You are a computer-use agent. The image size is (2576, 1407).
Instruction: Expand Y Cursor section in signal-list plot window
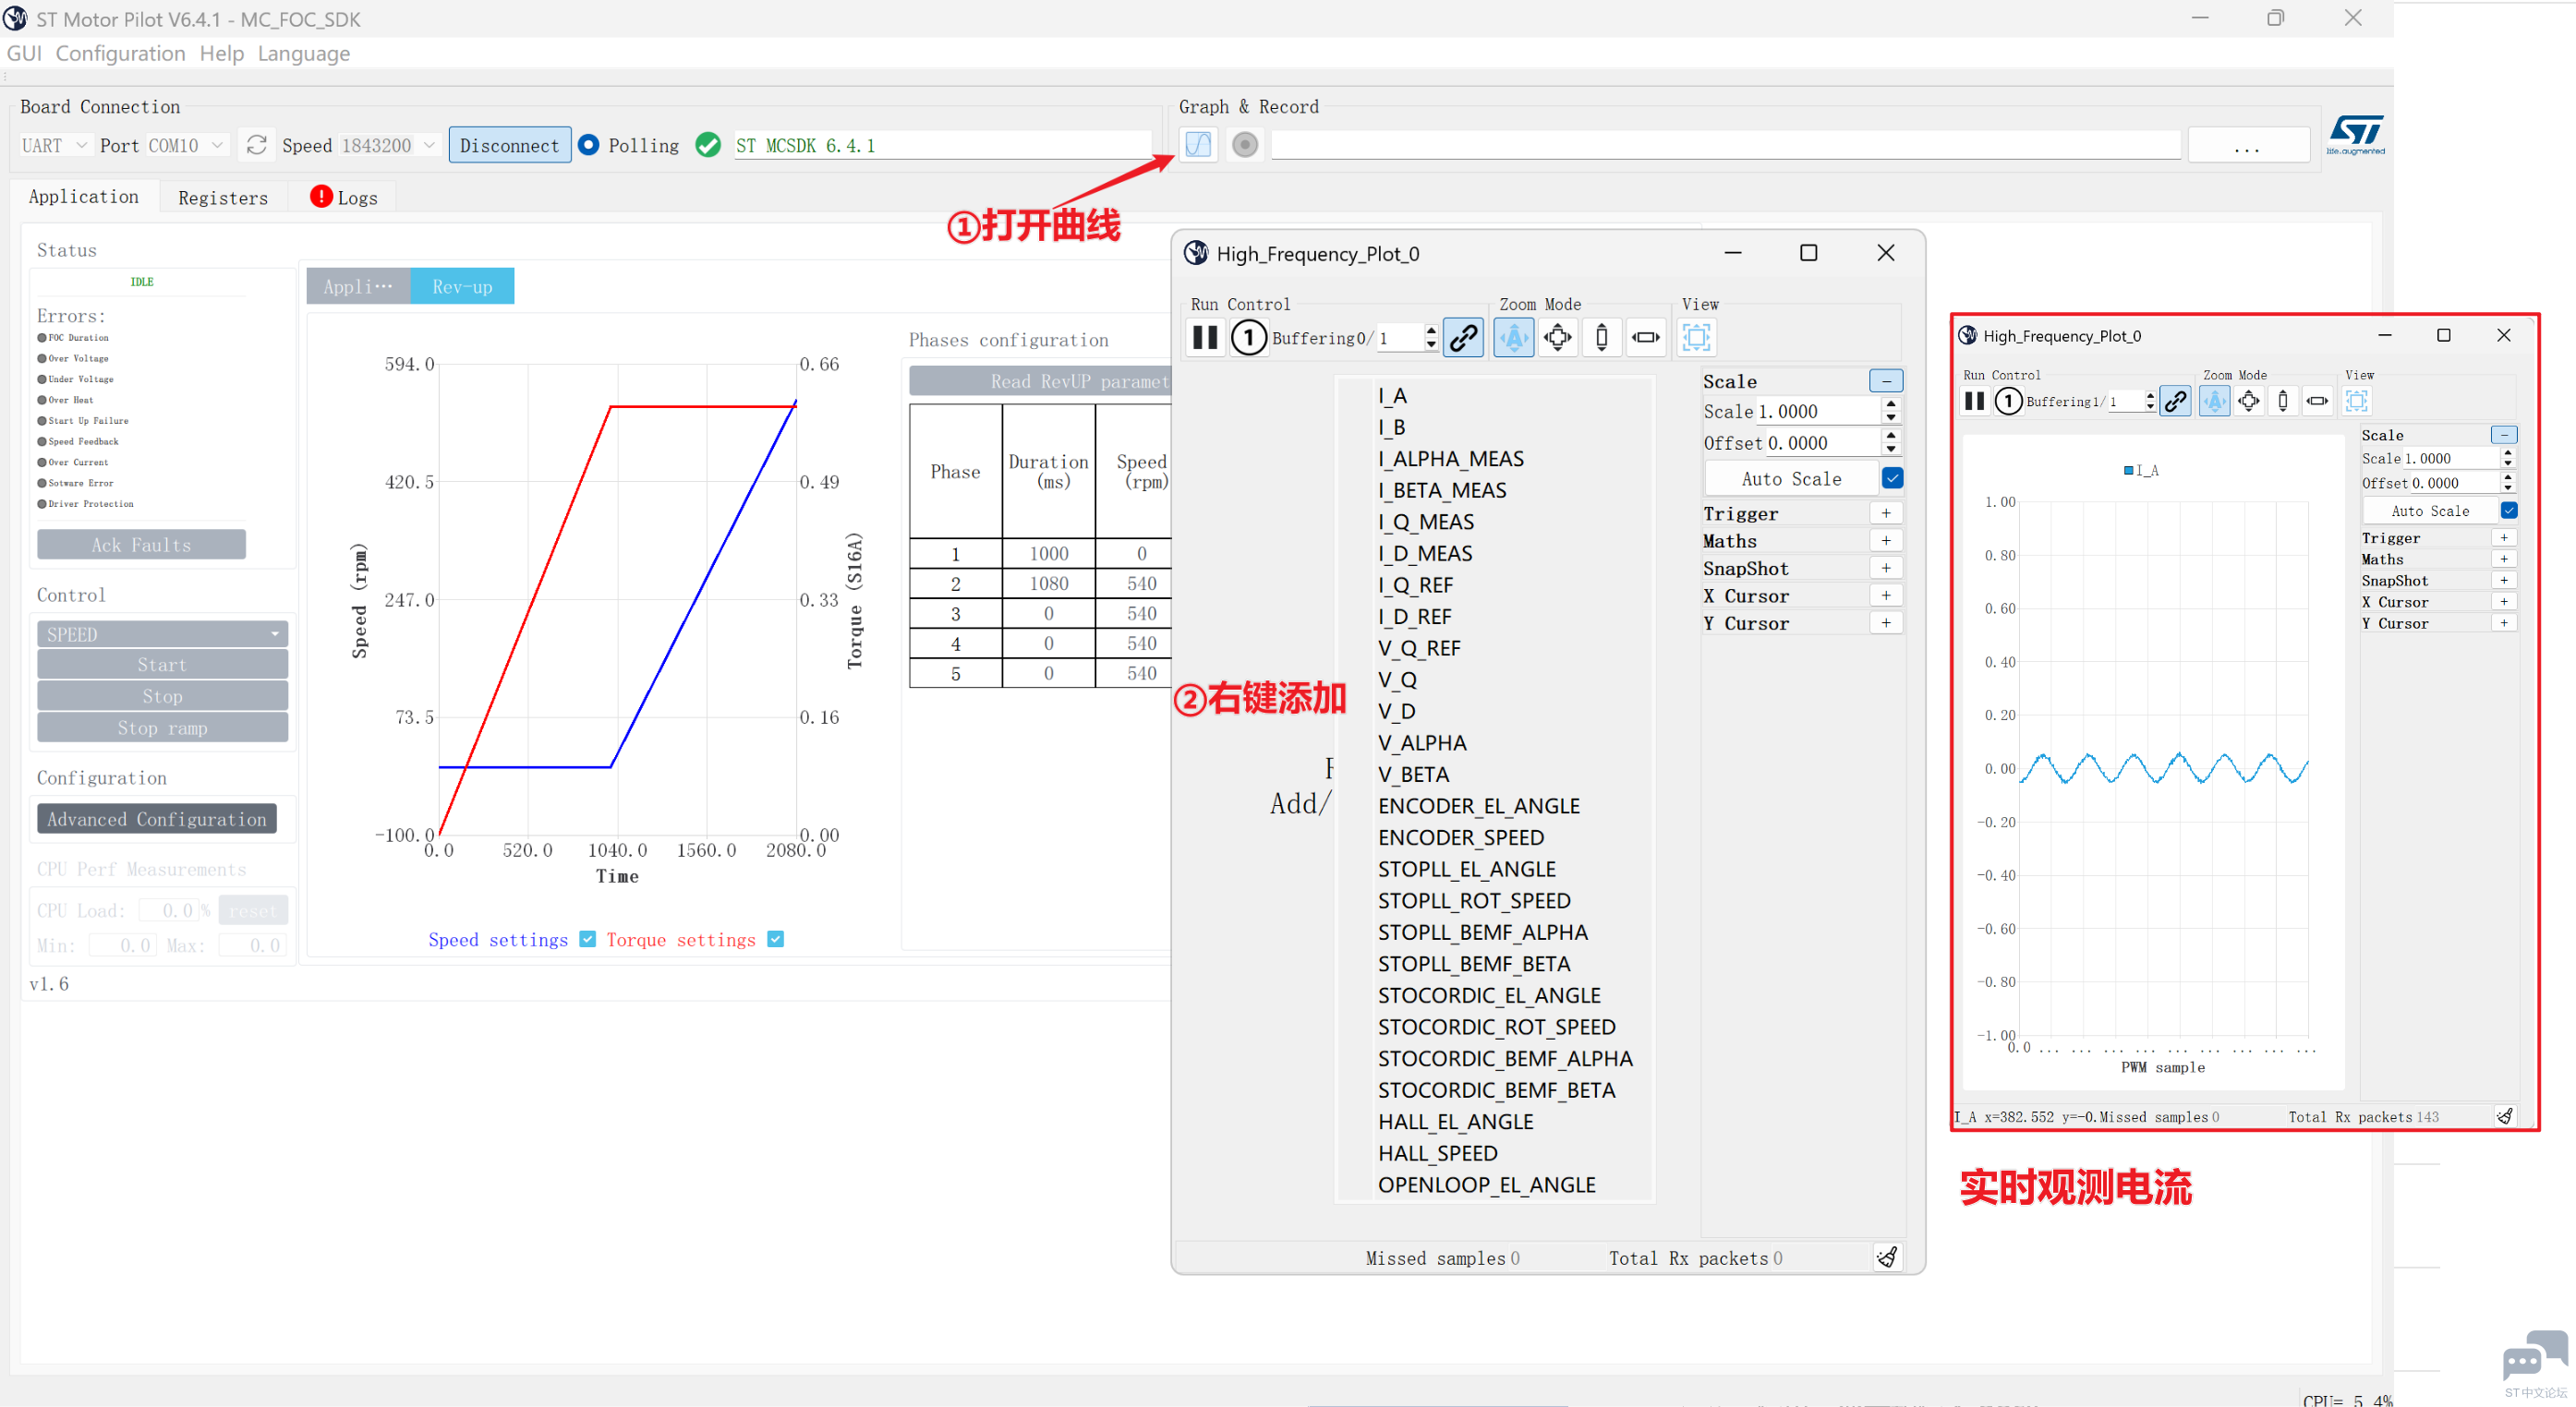click(1886, 623)
